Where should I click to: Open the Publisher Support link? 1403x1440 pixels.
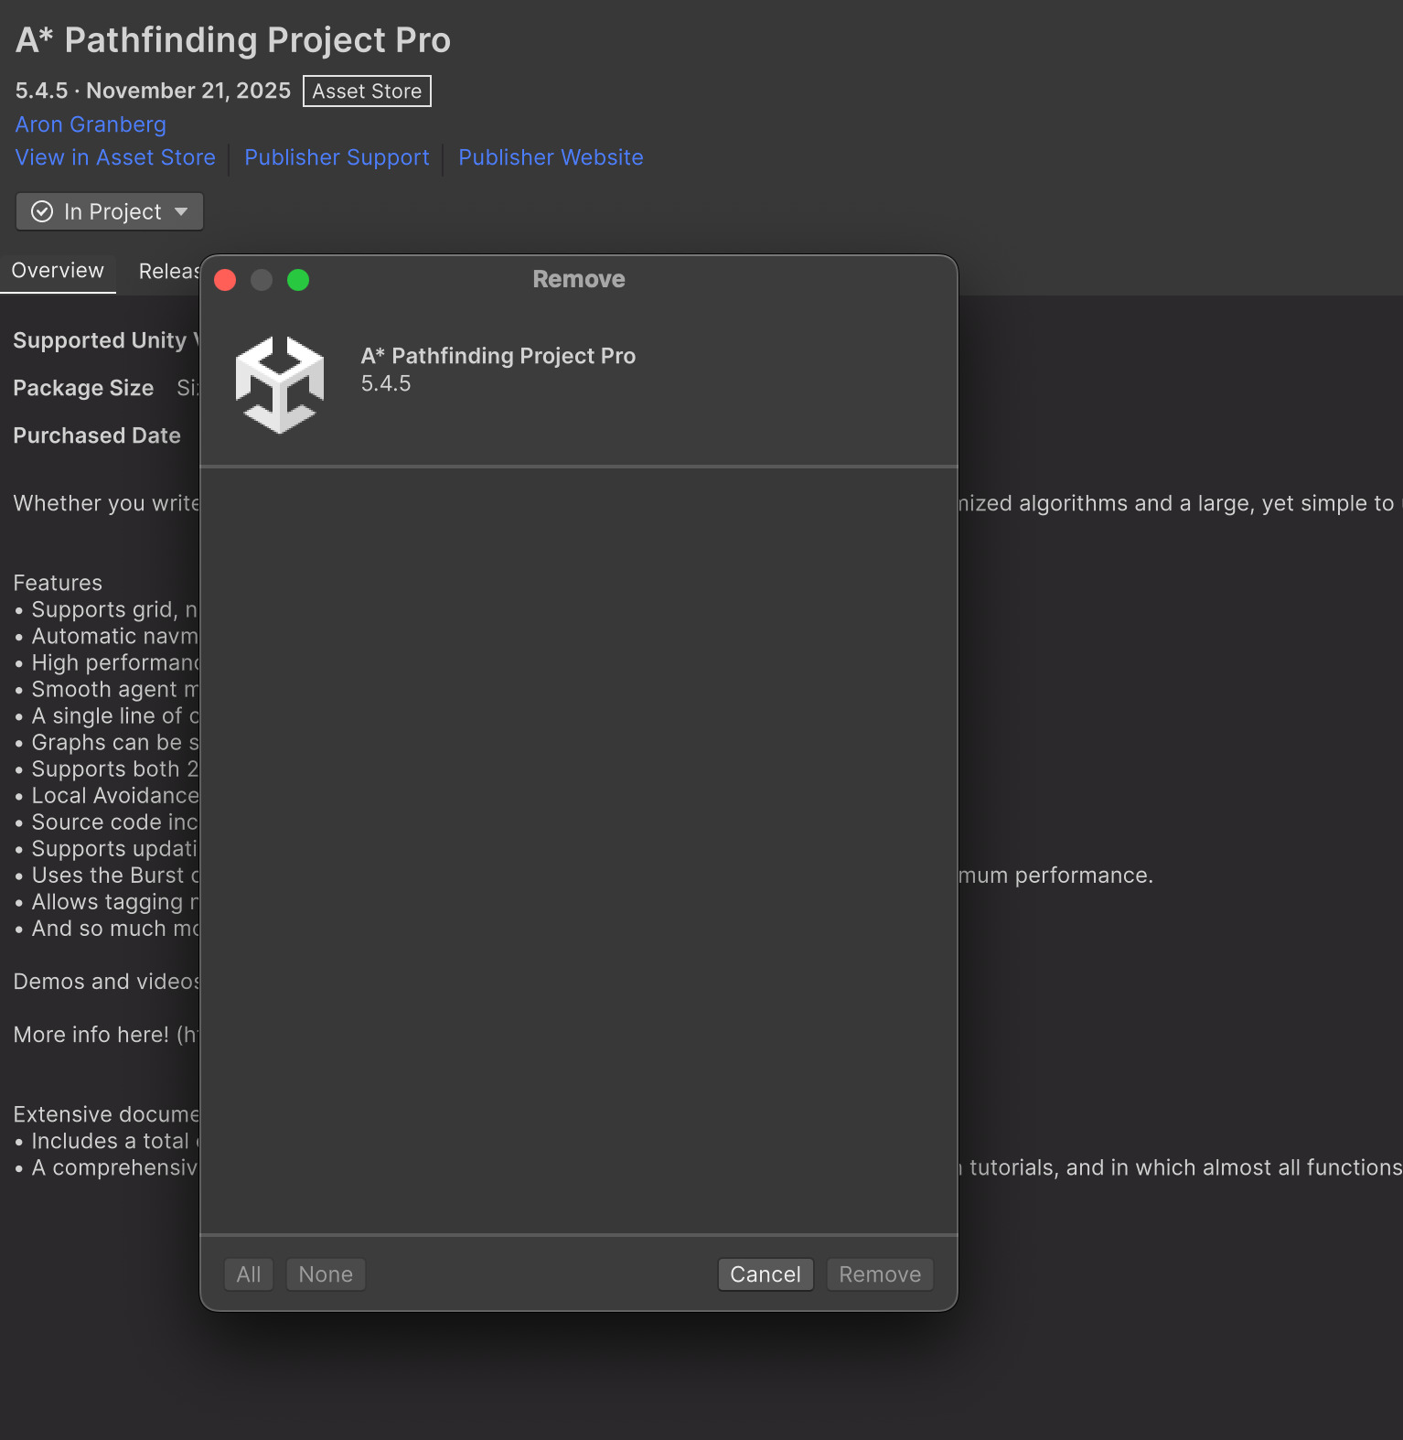337,157
